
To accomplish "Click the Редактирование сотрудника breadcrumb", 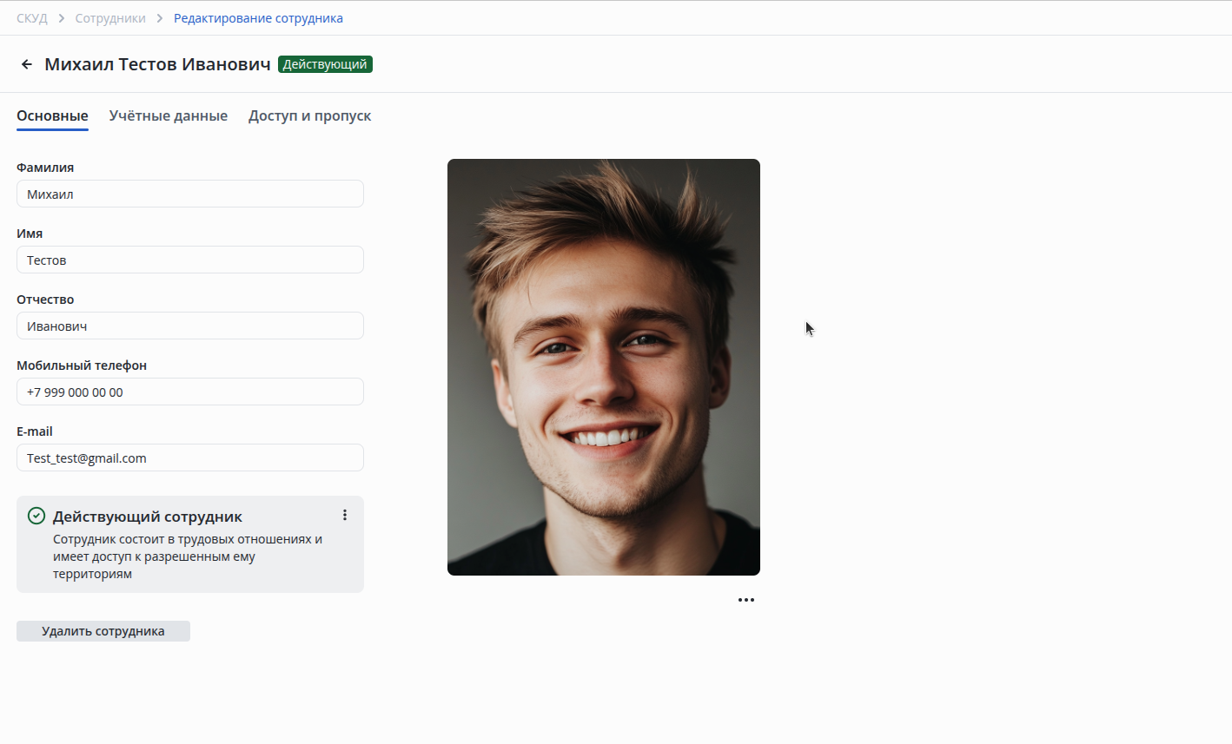I will [x=258, y=18].
